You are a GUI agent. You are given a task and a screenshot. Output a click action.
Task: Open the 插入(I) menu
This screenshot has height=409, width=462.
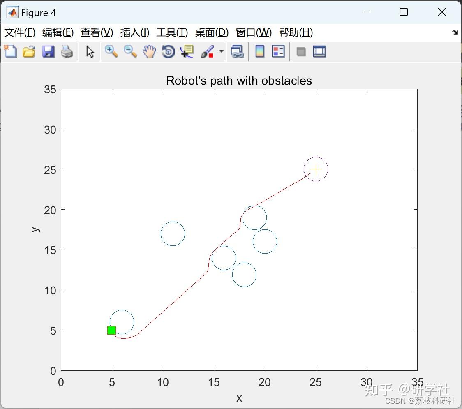[x=134, y=32]
